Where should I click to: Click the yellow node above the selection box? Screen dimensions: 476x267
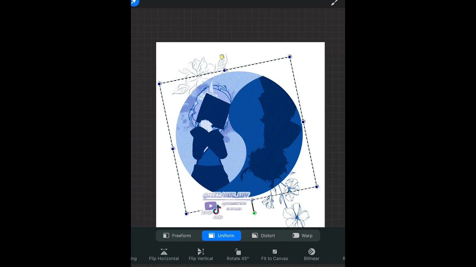222,57
